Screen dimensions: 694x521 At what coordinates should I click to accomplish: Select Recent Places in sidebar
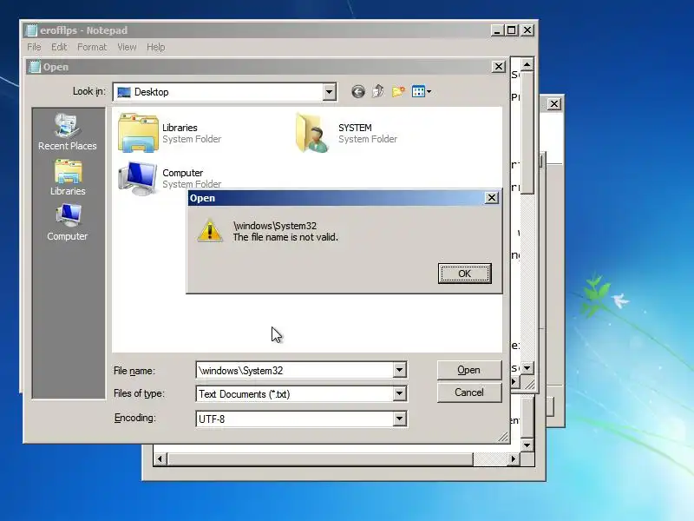pos(68,132)
